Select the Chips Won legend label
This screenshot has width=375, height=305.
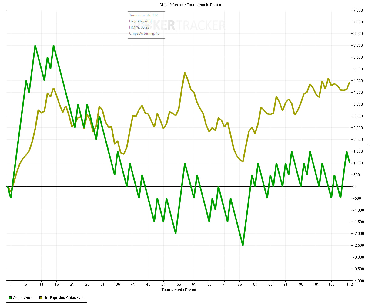coord(22,298)
